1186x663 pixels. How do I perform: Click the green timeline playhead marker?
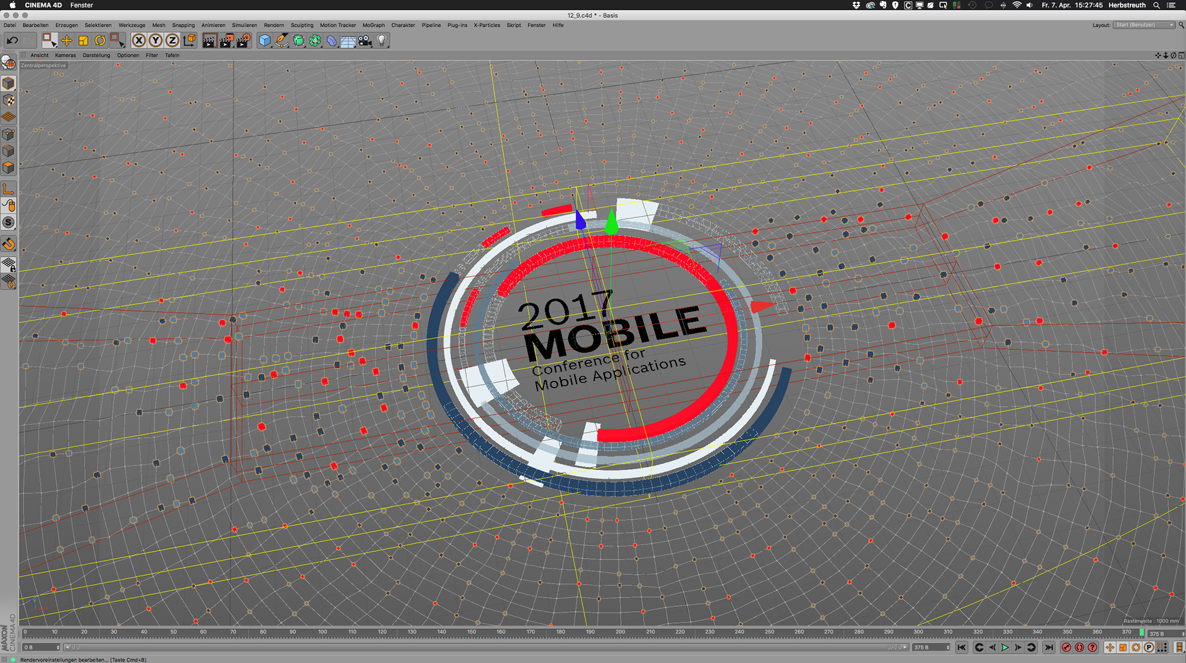click(1142, 633)
